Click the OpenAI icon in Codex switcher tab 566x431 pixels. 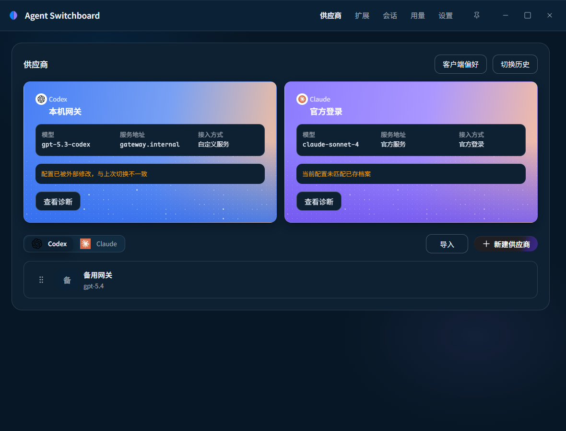click(37, 244)
